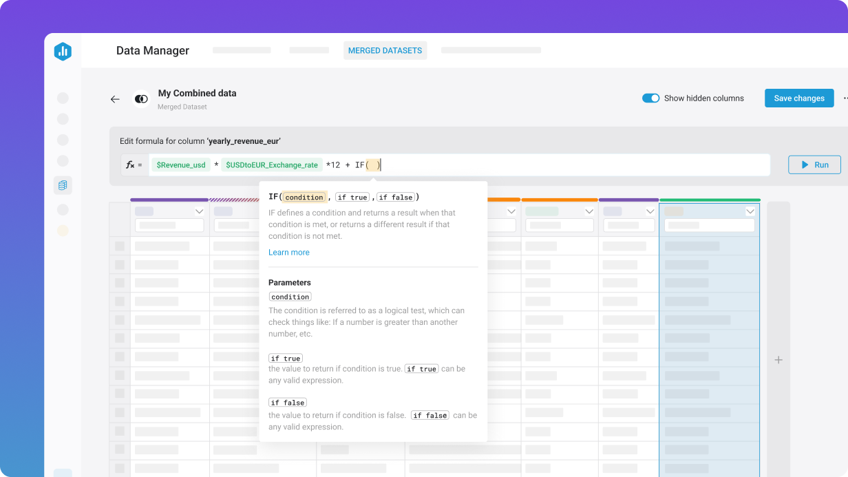Click the Data Manager title
The image size is (848, 477).
pyautogui.click(x=152, y=51)
